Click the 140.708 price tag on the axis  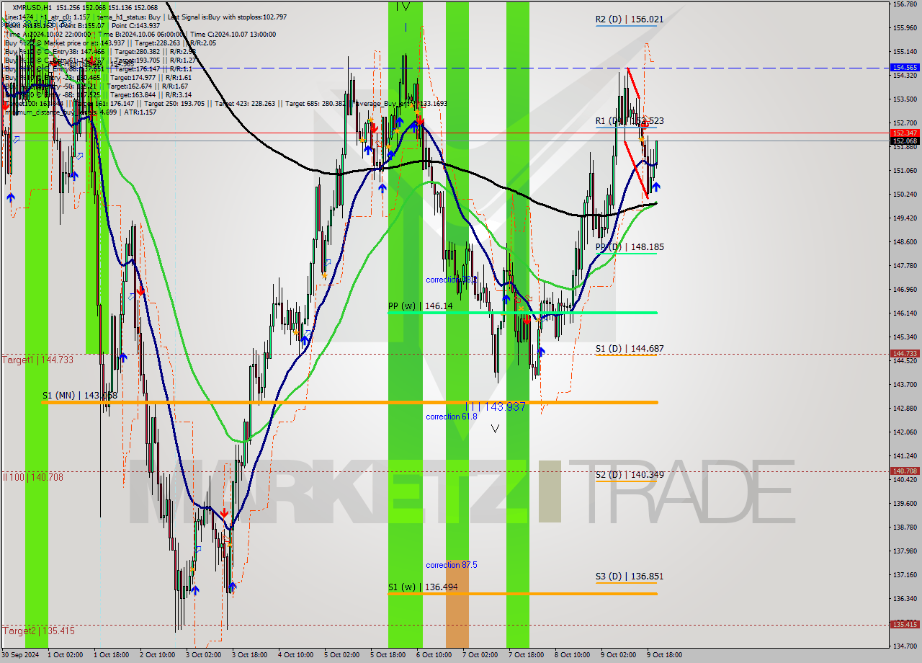(x=905, y=471)
